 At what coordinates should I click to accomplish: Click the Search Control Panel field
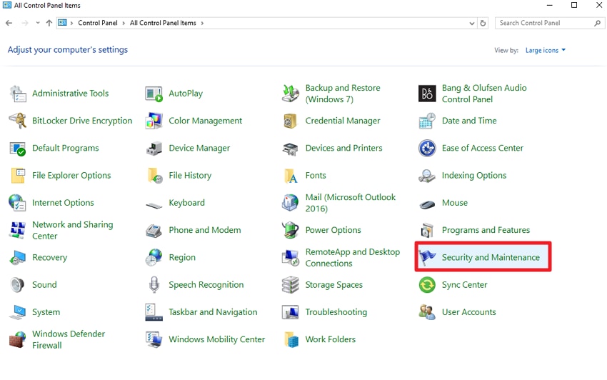(x=545, y=24)
